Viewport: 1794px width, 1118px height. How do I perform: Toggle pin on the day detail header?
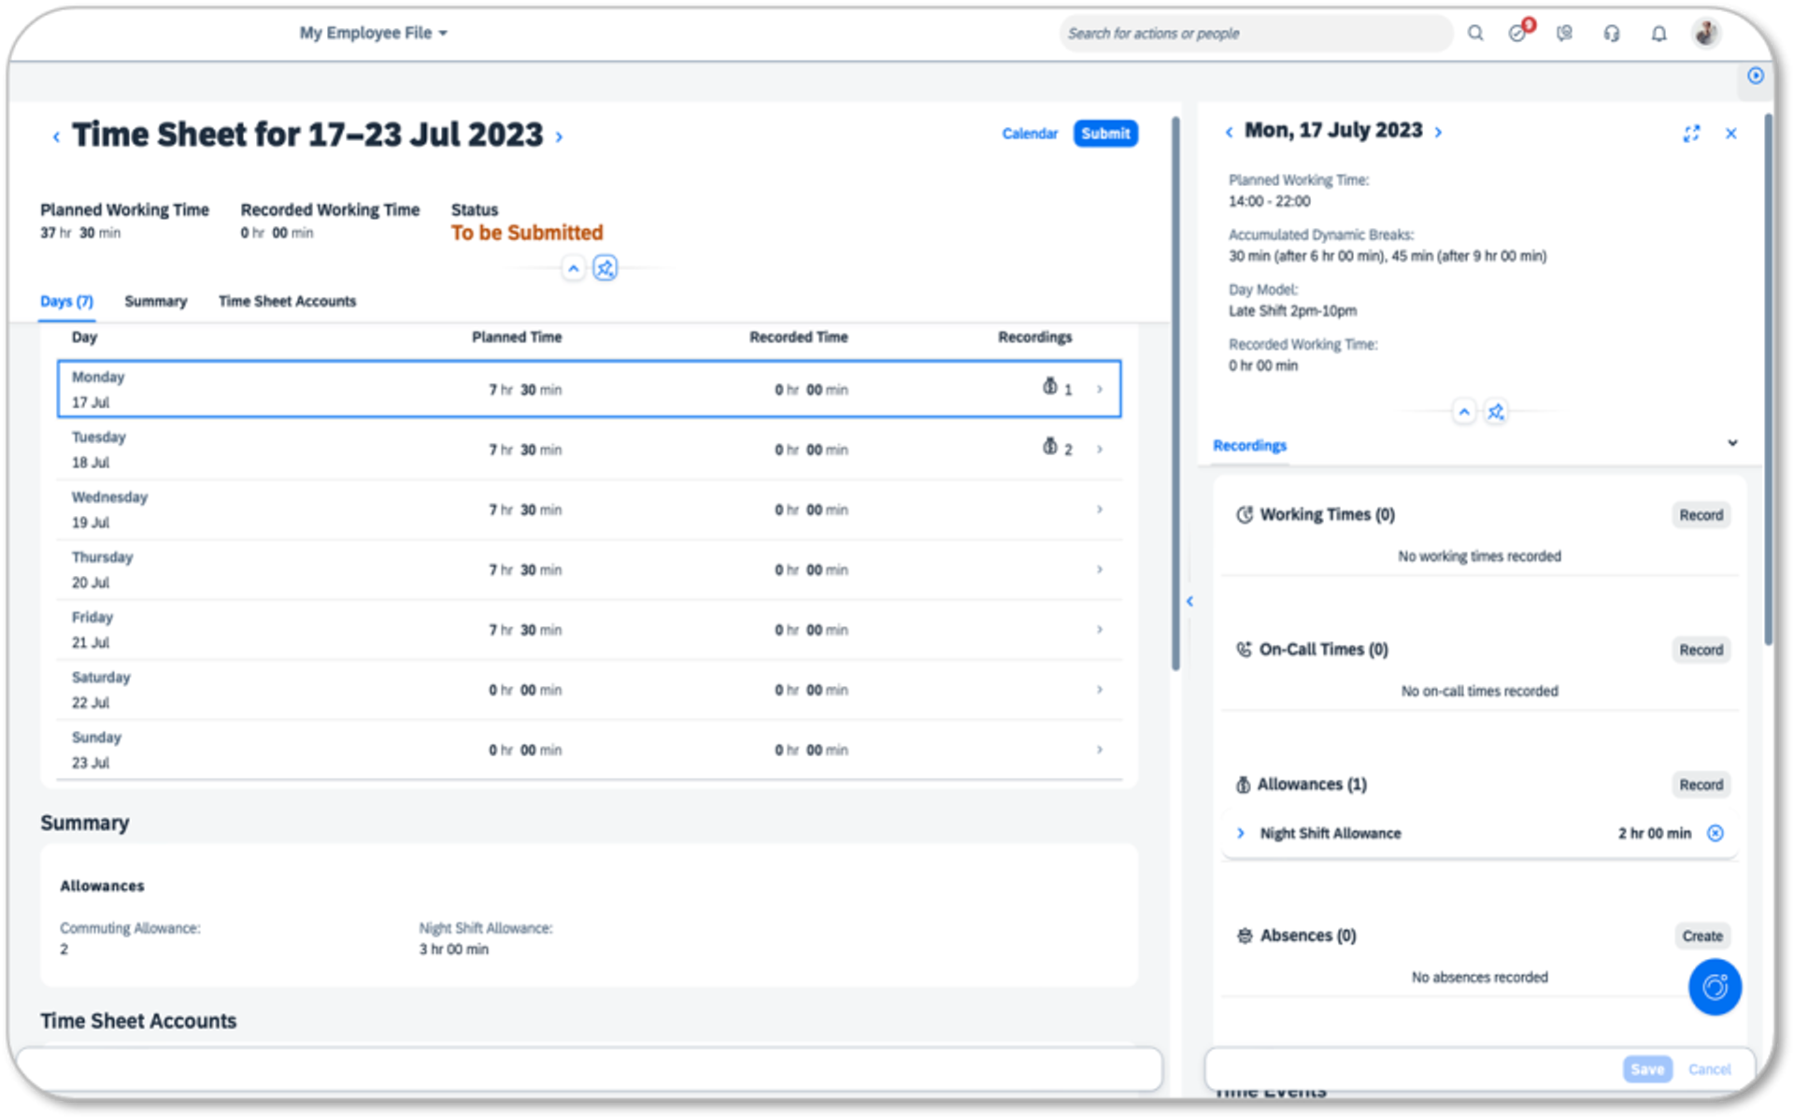click(1496, 412)
